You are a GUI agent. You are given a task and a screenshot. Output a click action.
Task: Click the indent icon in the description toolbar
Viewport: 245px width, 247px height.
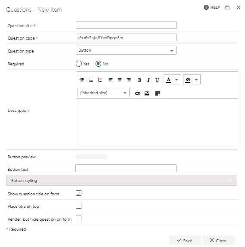point(81,80)
